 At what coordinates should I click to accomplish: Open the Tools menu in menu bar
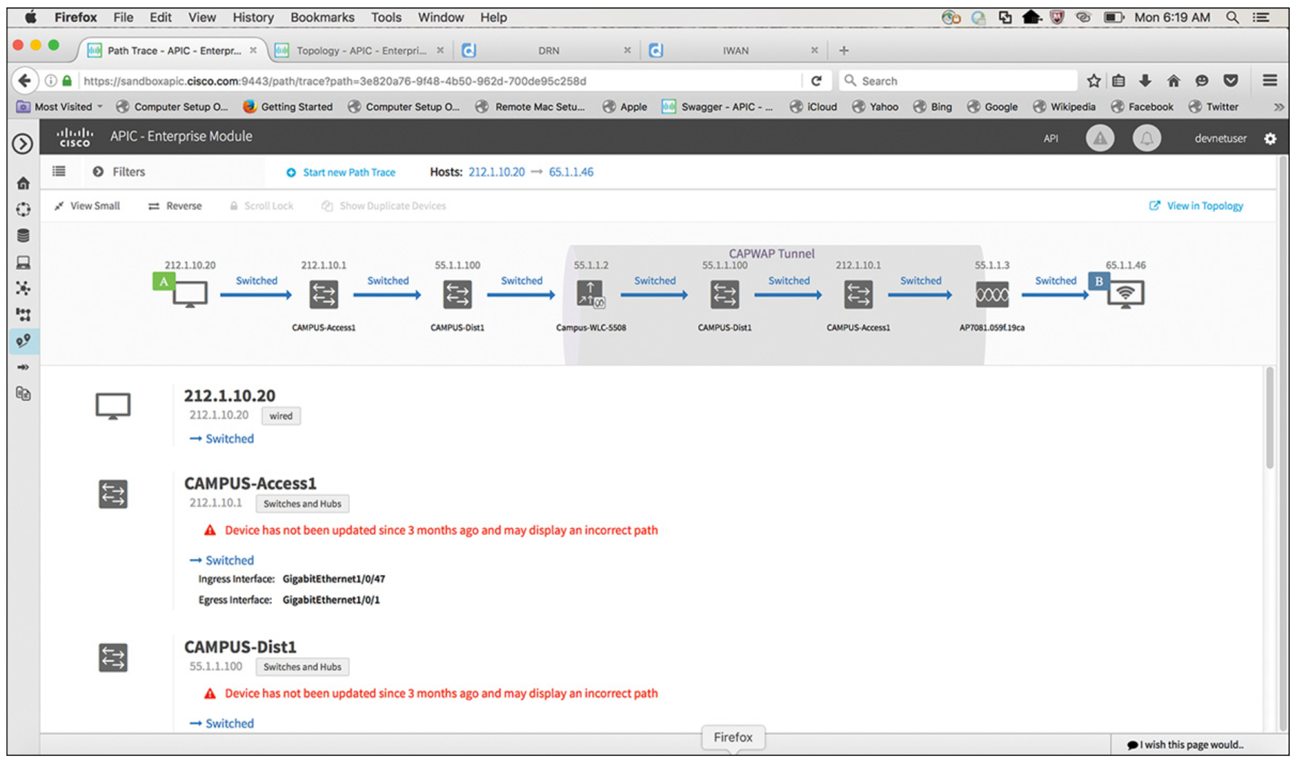coord(386,18)
